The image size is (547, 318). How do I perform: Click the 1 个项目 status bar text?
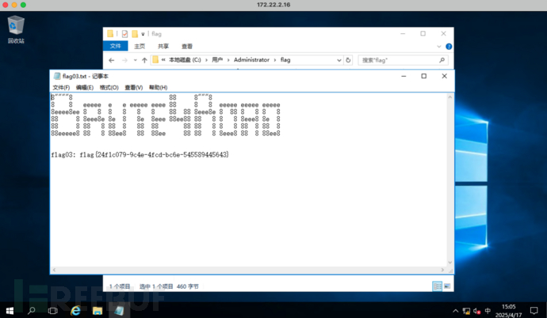tap(119, 286)
